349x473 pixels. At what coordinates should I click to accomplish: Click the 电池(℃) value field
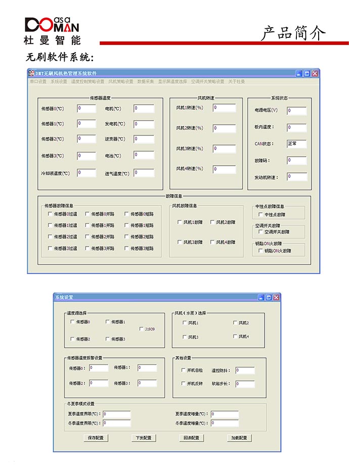point(144,155)
